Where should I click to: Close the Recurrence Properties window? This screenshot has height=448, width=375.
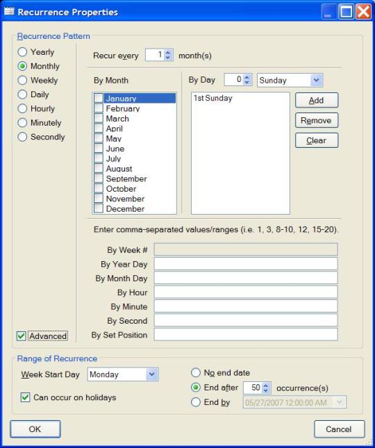[x=363, y=12]
